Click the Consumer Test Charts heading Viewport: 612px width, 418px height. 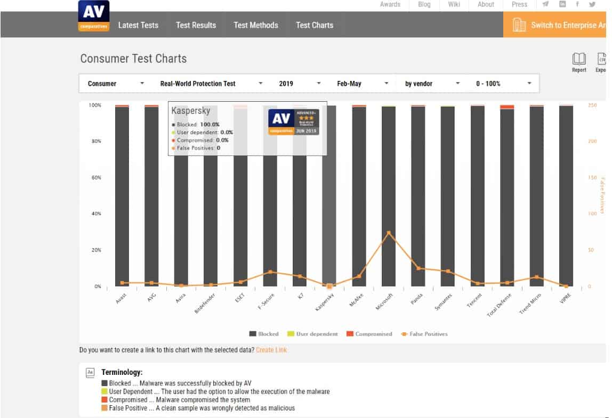[133, 59]
